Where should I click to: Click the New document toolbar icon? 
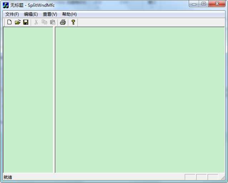point(9,22)
